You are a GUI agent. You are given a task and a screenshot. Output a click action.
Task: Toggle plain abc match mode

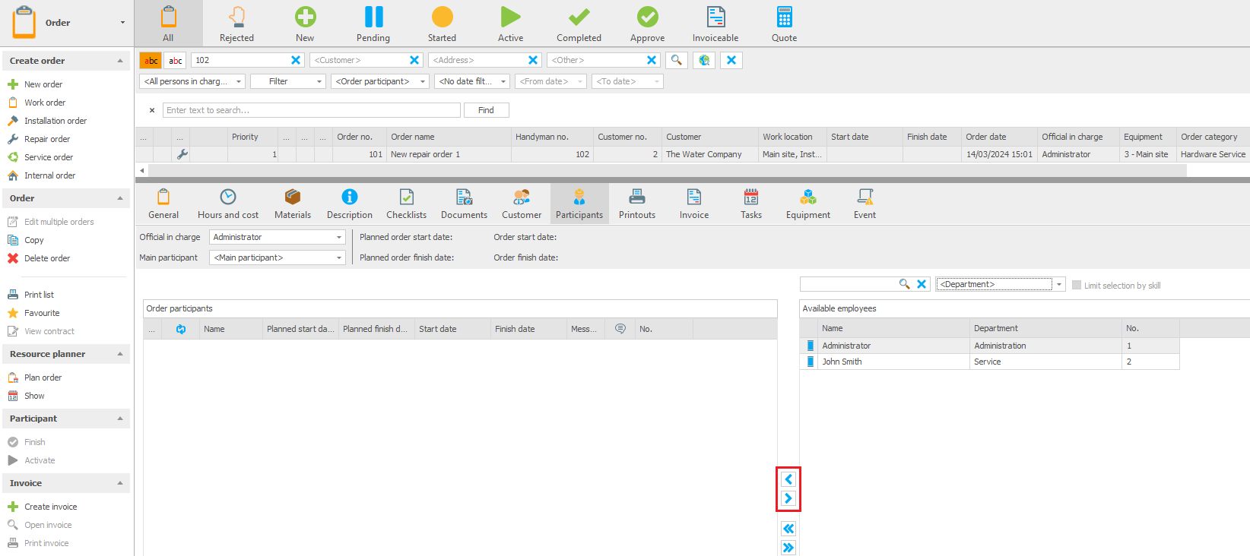[176, 61]
